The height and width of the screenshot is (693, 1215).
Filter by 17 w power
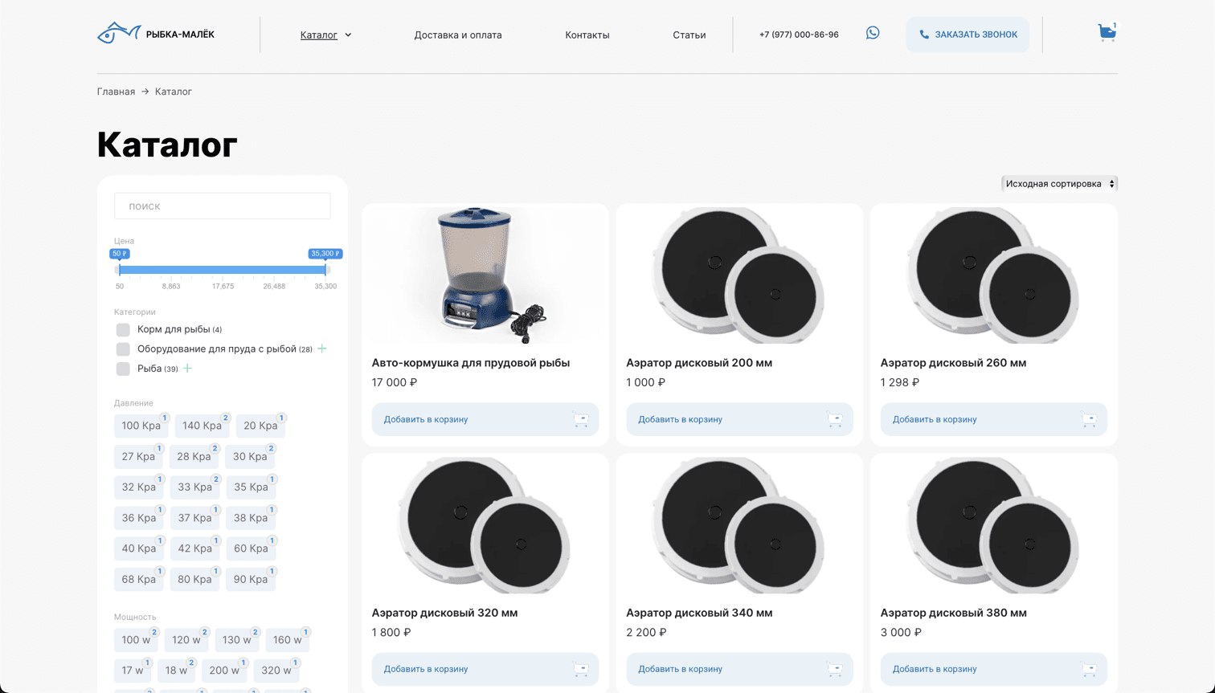click(x=133, y=671)
